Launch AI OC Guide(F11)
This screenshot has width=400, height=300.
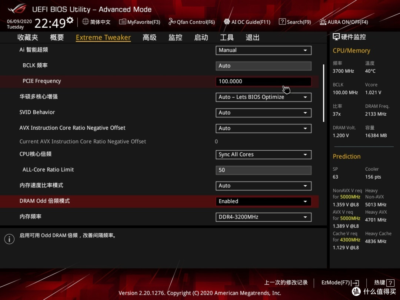coord(247,22)
